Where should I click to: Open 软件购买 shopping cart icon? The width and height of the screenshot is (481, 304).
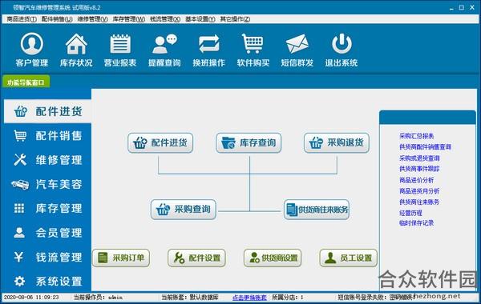point(253,50)
